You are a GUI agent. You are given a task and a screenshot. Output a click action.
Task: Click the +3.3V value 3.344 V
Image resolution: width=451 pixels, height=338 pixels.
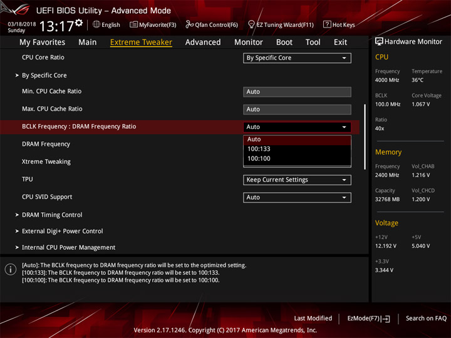coord(384,270)
